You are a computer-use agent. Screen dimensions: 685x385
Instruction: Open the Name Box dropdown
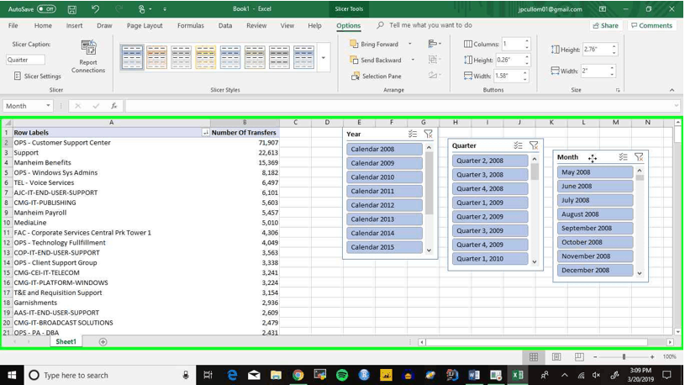48,106
